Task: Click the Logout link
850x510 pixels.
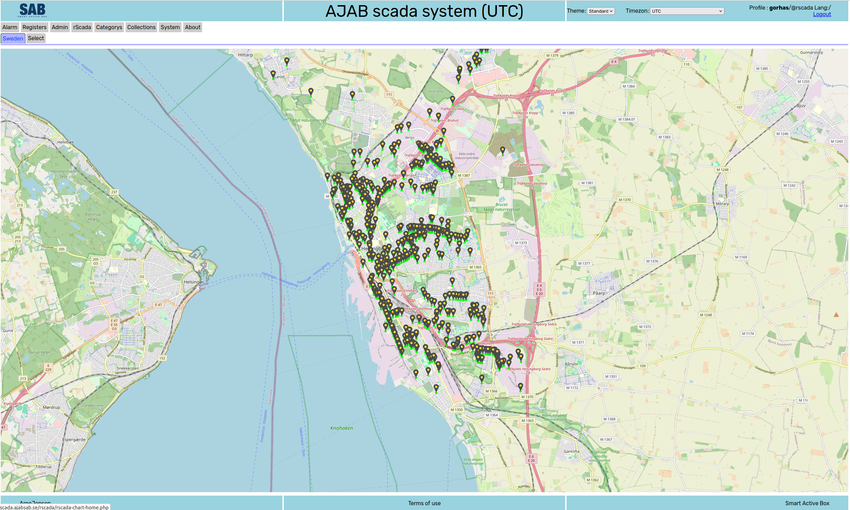Action: (x=822, y=14)
